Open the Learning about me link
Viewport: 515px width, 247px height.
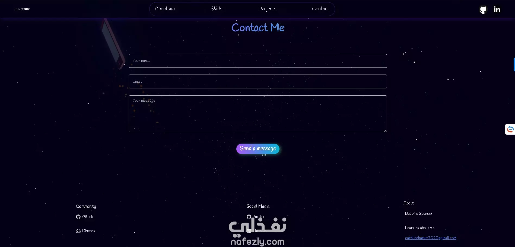[420, 228]
